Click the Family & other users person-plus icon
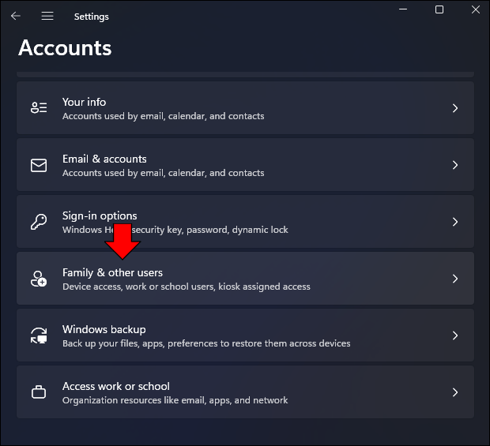490x446 pixels. coord(39,279)
